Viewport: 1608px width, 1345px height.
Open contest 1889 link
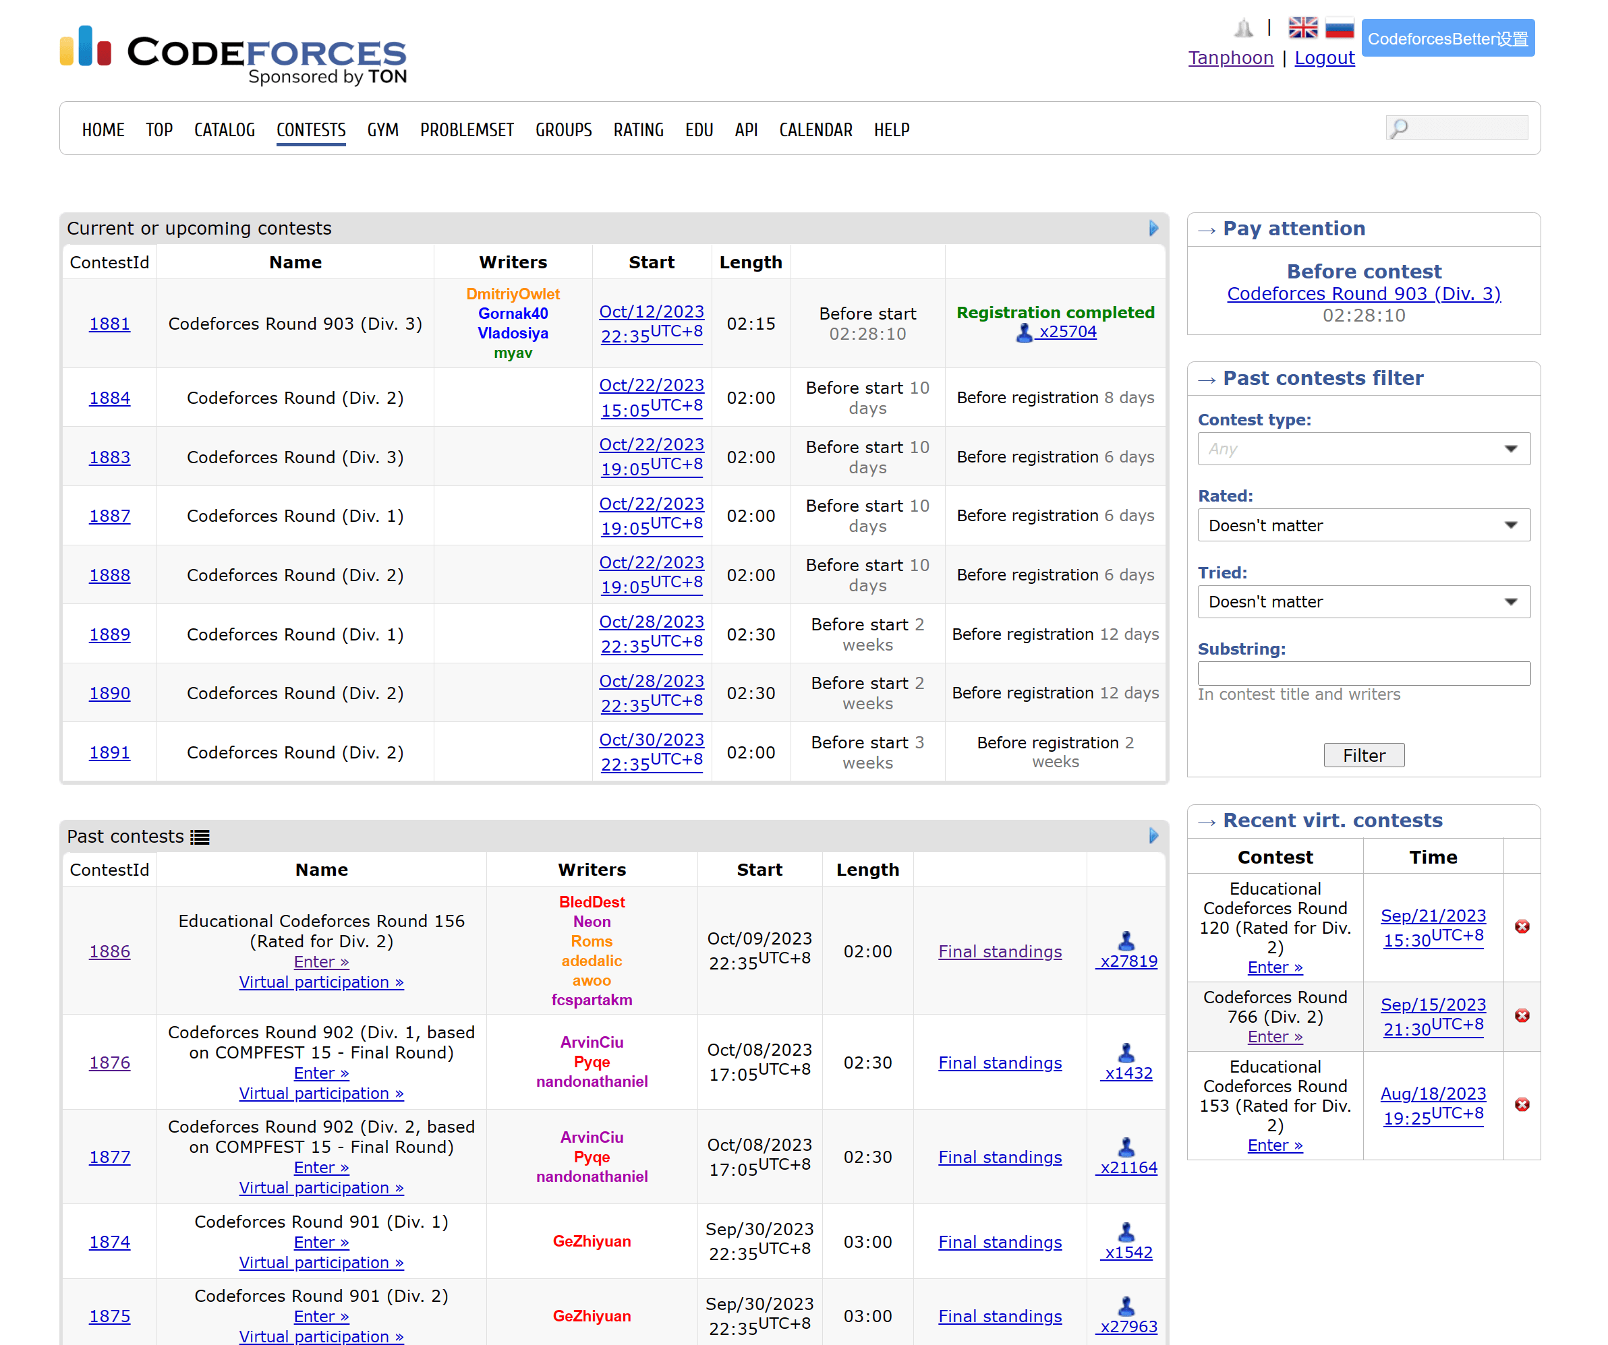click(109, 634)
